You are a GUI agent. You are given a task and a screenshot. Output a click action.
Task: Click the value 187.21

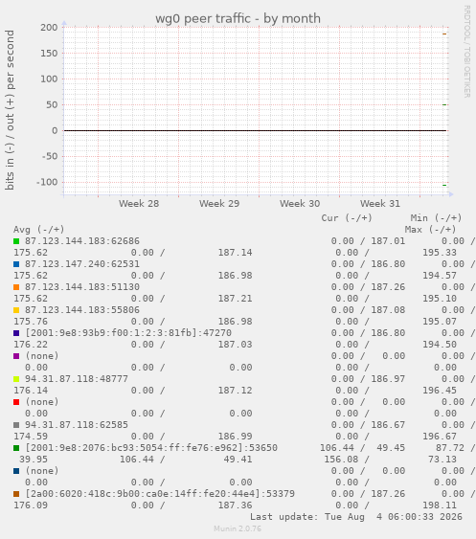point(236,299)
